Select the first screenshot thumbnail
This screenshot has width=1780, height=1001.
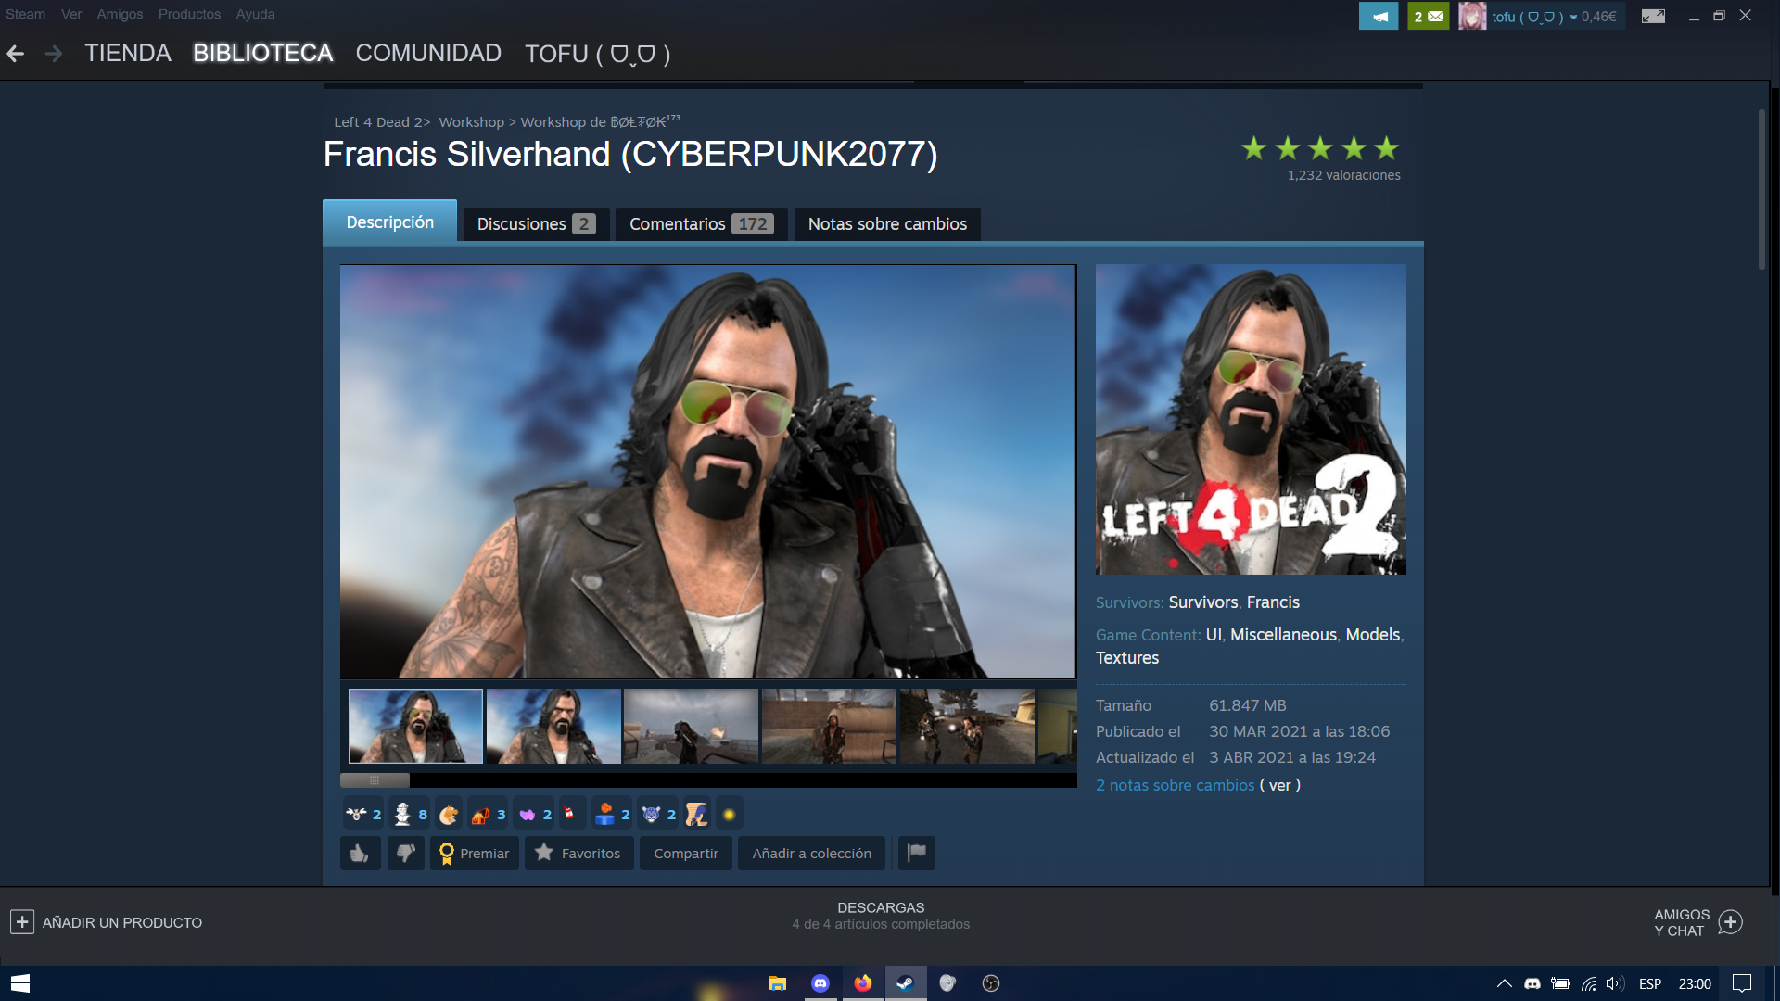tap(415, 726)
